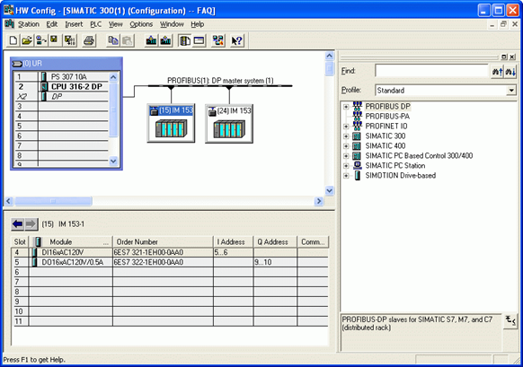Expand the PROFIBUS DP catalog node

click(x=346, y=107)
